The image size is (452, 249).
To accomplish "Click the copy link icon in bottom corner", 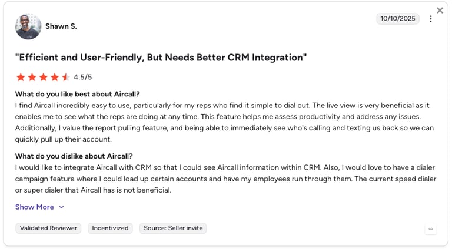I will point(431,229).
